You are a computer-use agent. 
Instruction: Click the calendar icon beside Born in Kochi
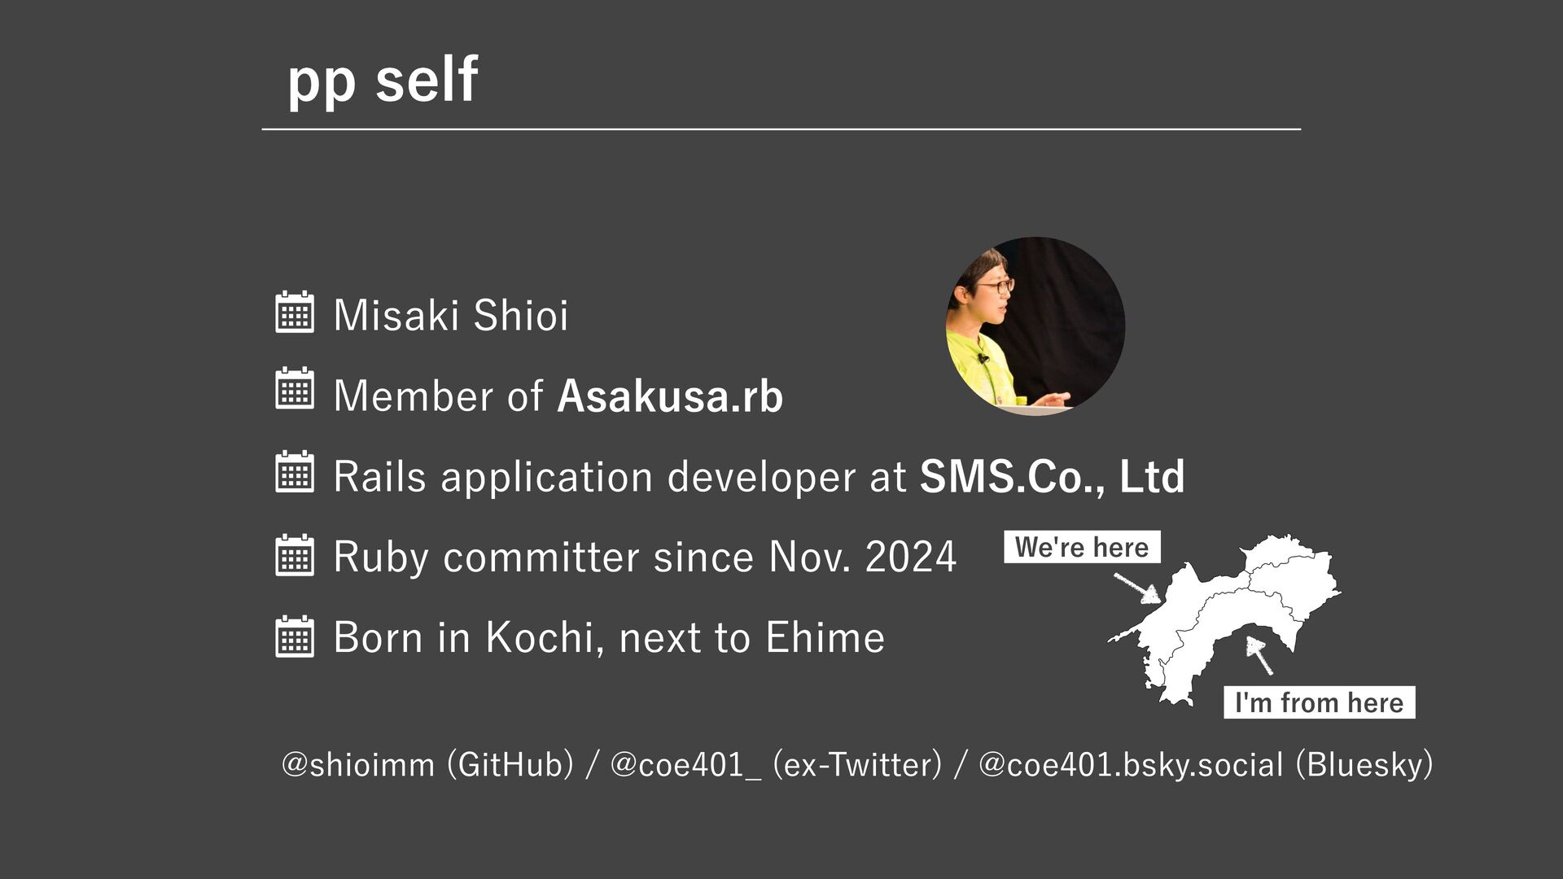pyautogui.click(x=295, y=636)
